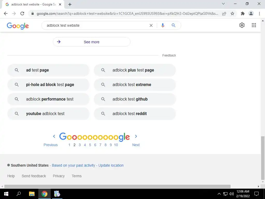Open Chrome three-dot menu
Viewport: 265px width, 199px height.
click(259, 13)
